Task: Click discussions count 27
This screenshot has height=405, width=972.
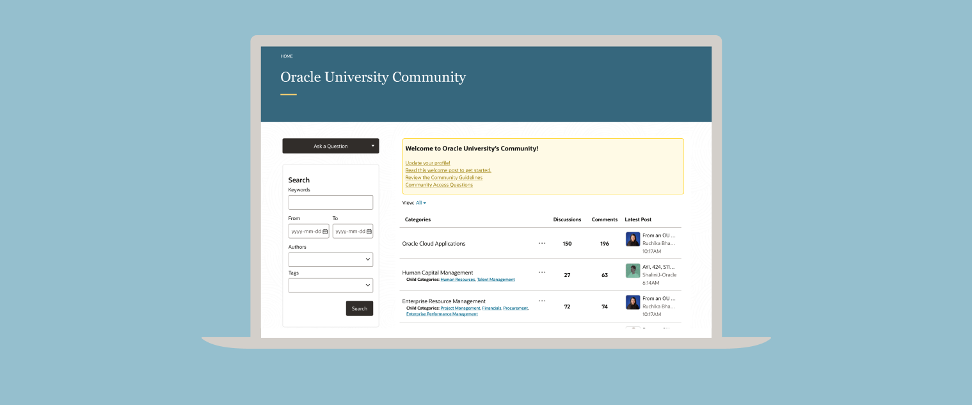Action: point(567,275)
